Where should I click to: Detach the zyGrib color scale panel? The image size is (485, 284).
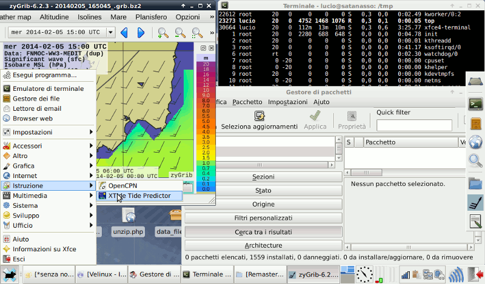203,48
